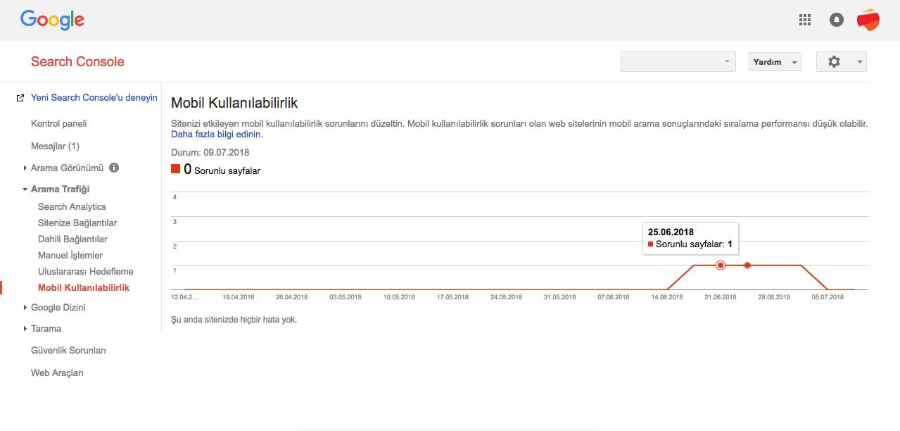The image size is (900, 431).
Task: Expand the Arama Görünümü section
Action: click(x=25, y=168)
